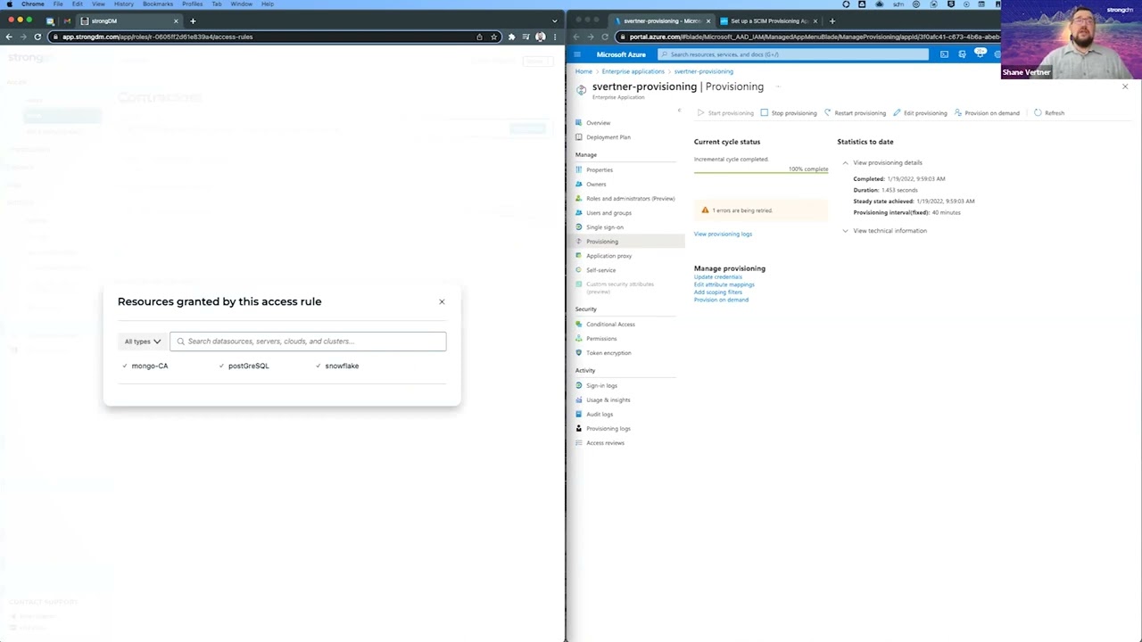This screenshot has height=642, width=1142.
Task: Click Provision on demand link under Manage
Action: coord(721,300)
